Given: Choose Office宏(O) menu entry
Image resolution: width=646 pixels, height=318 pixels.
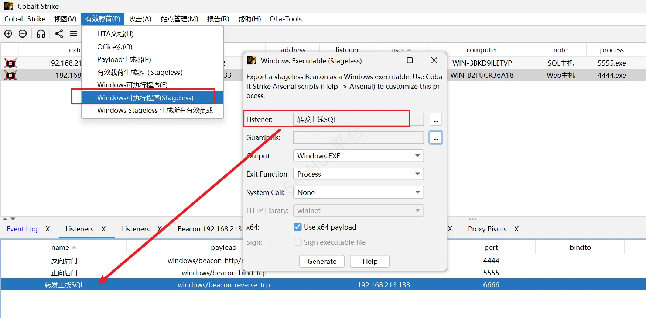Looking at the screenshot, I should (x=153, y=47).
